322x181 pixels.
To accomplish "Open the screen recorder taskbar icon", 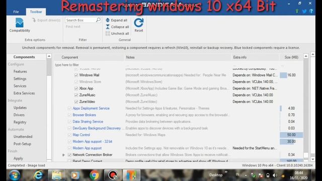I will [113, 175].
